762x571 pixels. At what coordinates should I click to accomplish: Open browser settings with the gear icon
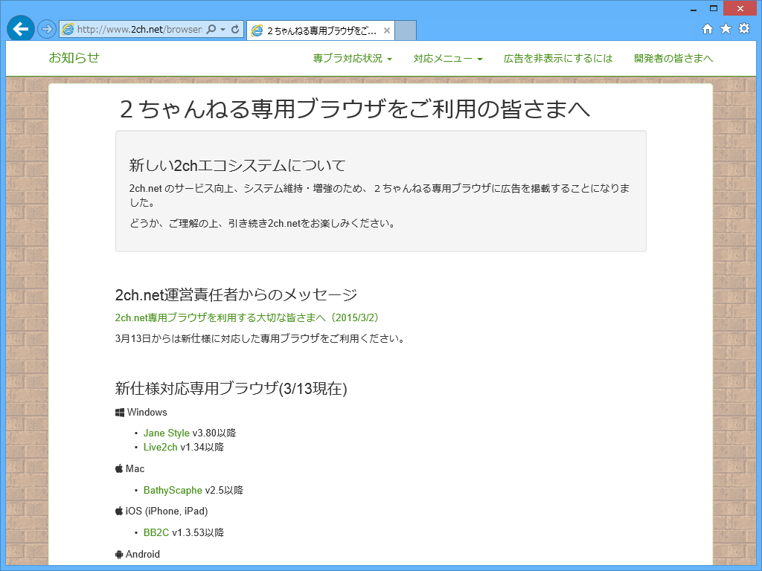[743, 29]
